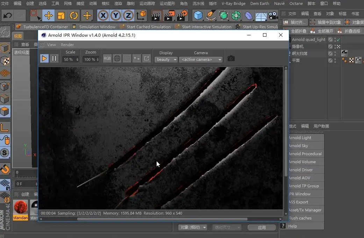Click the export image icon in IPR
Viewport: 364px width, 238px height.
tap(146, 58)
